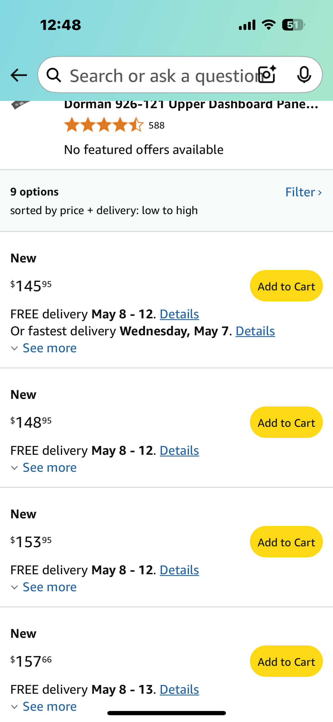333x722 pixels.
Task: Open Details for $148.95 free delivery
Action: point(179,451)
